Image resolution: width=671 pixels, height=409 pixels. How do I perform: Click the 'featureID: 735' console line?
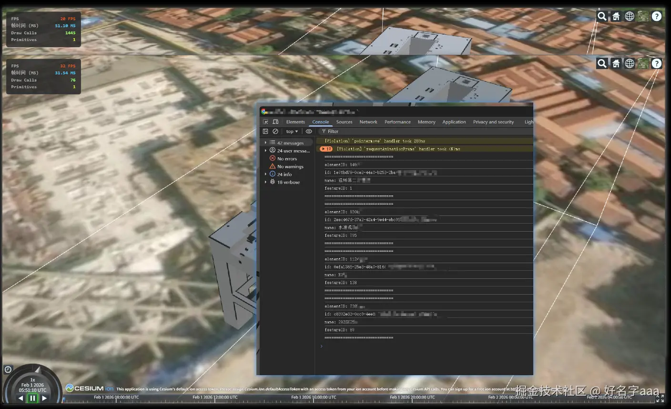pyautogui.click(x=341, y=235)
